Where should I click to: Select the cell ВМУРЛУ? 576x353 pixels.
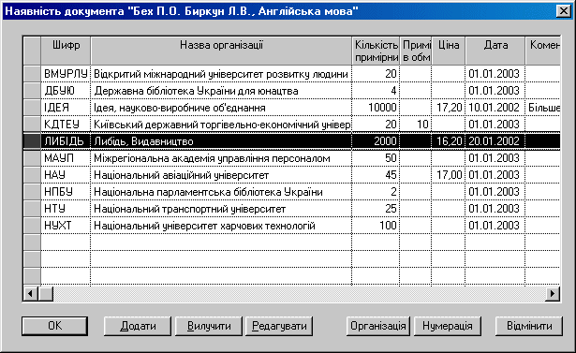[x=66, y=74]
